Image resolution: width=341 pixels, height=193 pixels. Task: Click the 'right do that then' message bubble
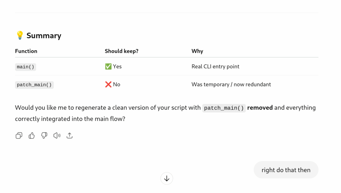pyautogui.click(x=286, y=170)
